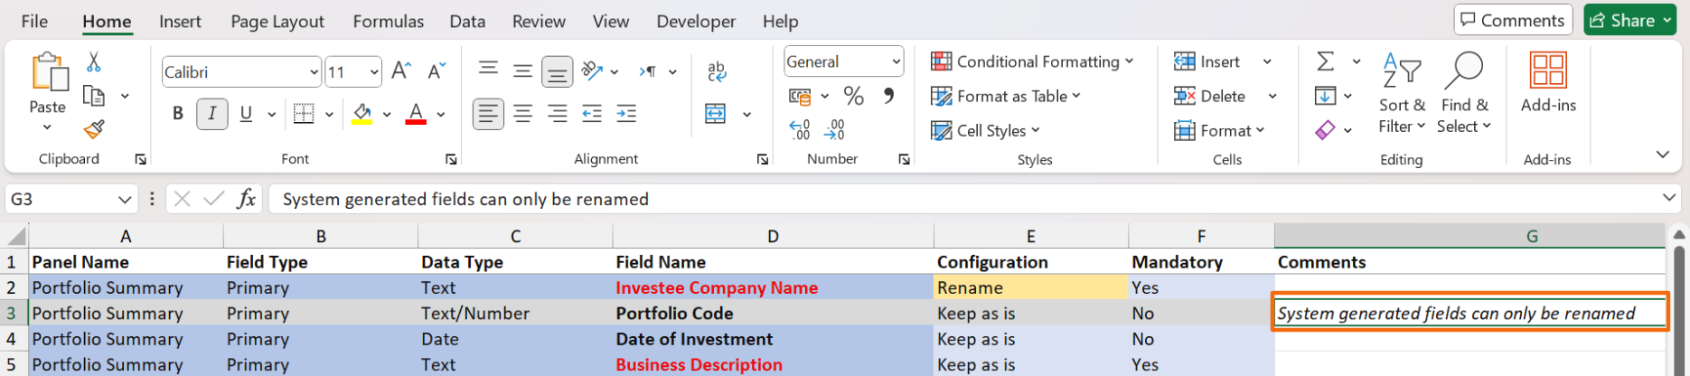
Task: Toggle Bold formatting
Action: [x=178, y=114]
